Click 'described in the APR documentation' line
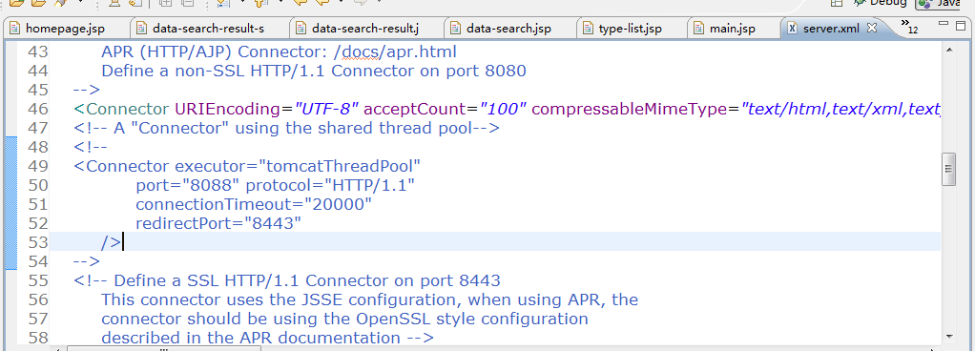The height and width of the screenshot is (351, 975). pos(267,338)
